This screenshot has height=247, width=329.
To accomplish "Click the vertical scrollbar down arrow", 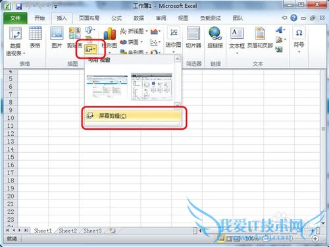I will click(323, 223).
